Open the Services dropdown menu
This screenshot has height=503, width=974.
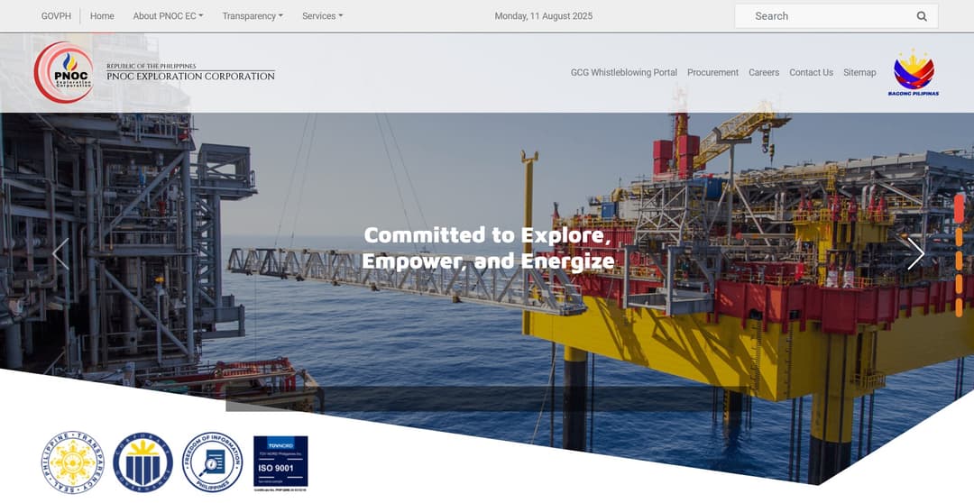click(322, 16)
